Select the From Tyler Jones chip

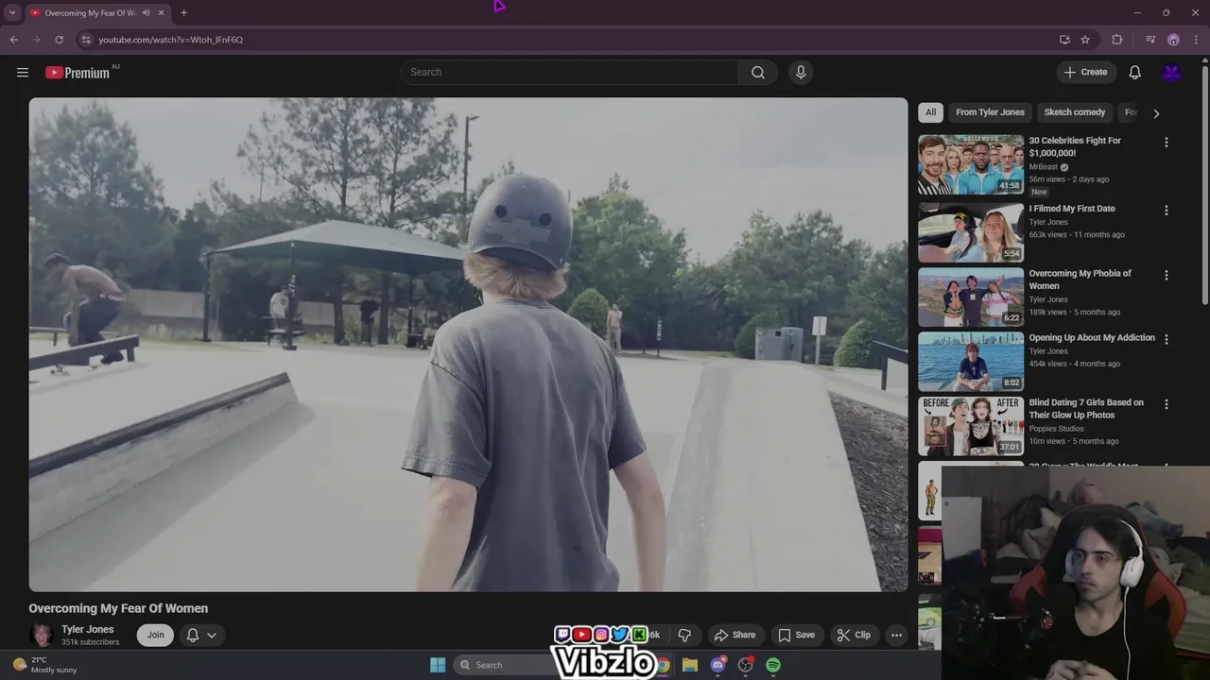[990, 112]
